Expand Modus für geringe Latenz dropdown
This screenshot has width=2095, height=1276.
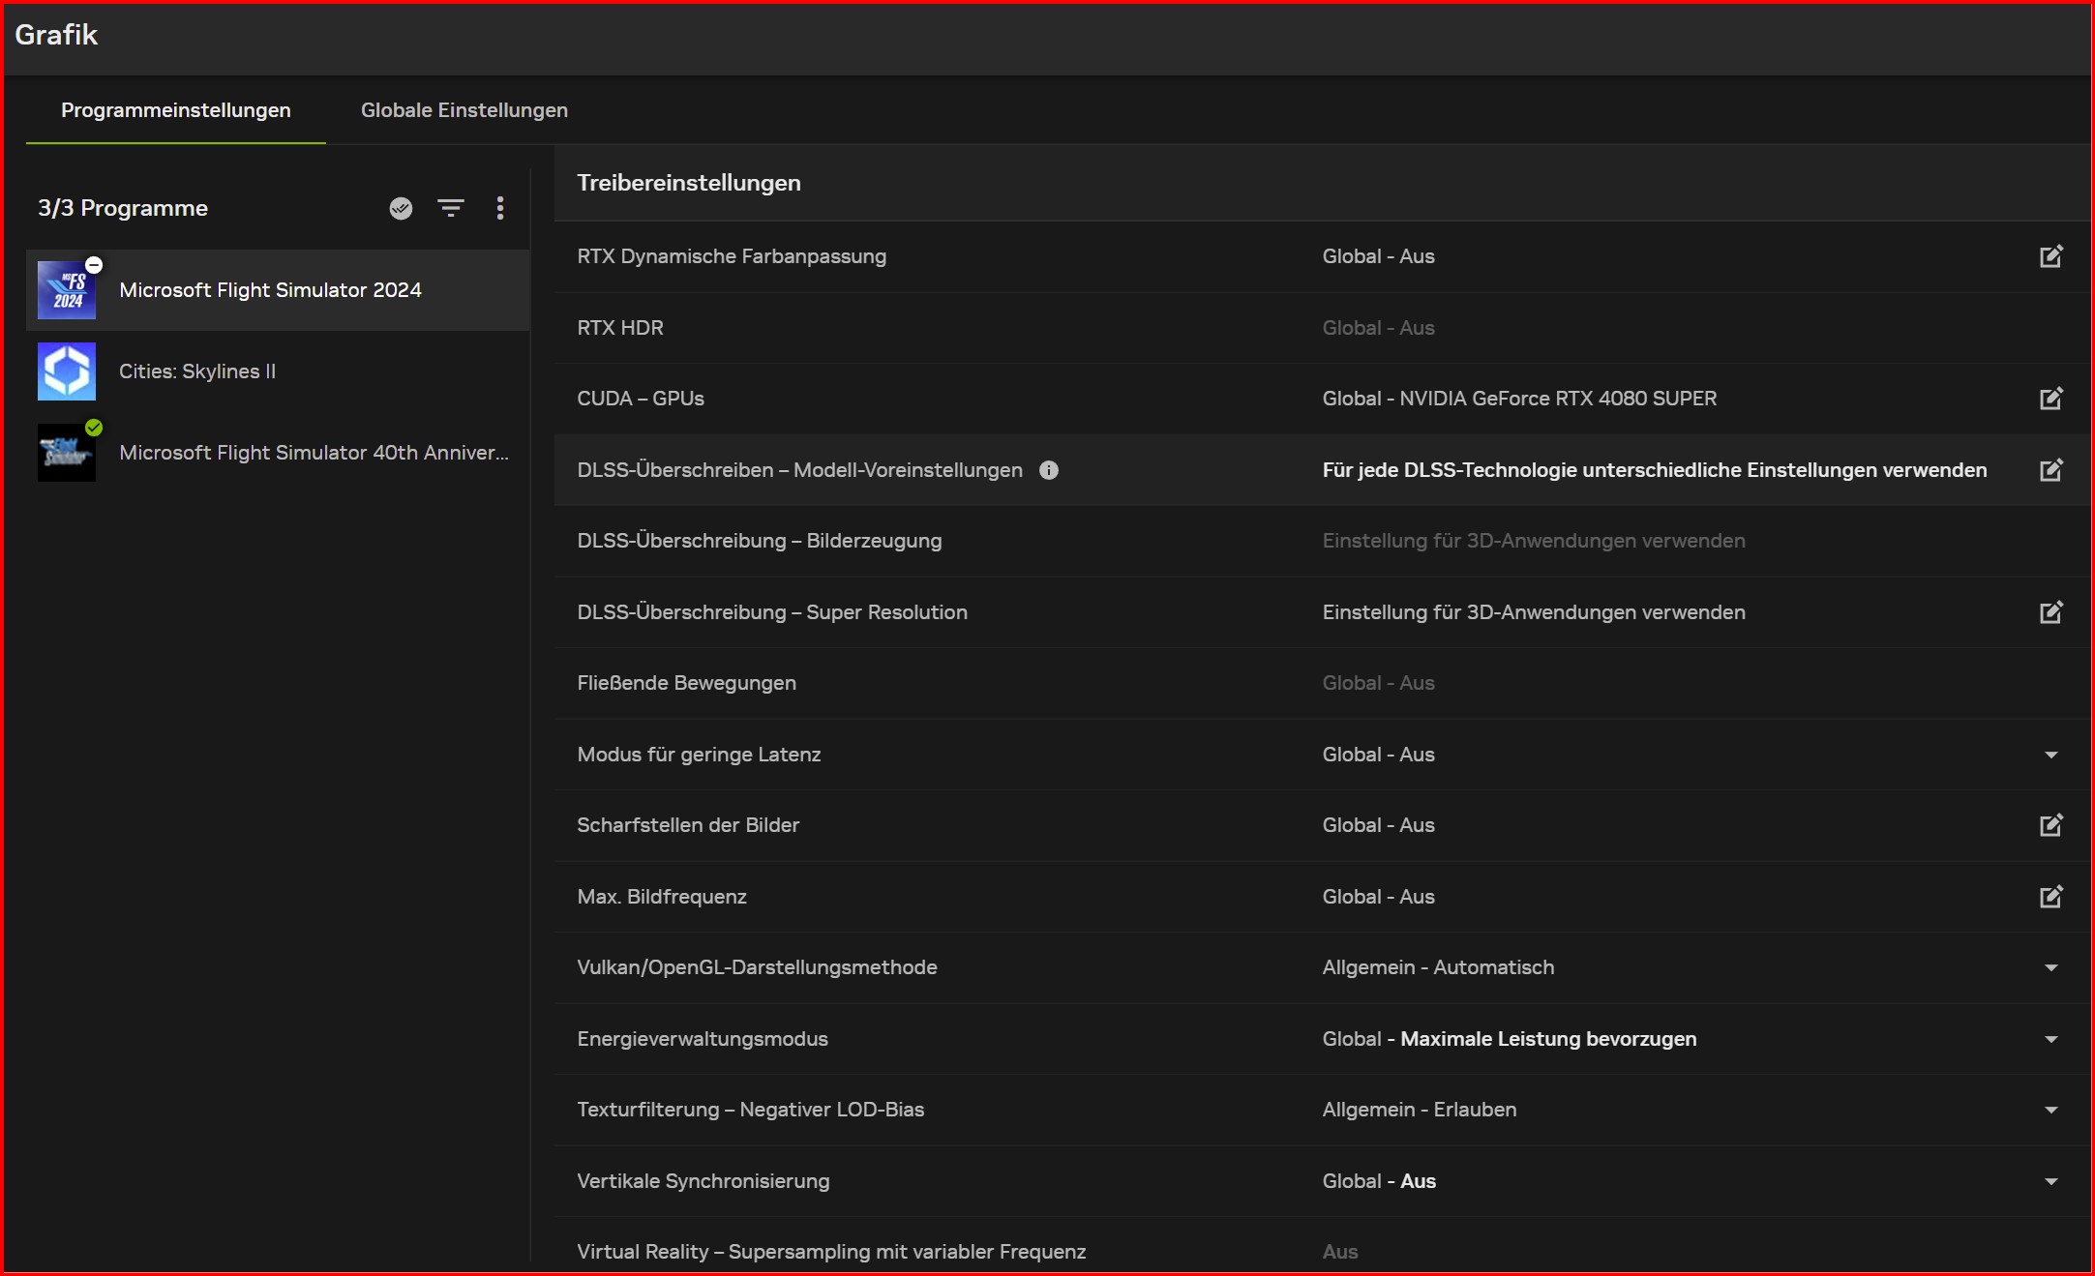[2050, 755]
